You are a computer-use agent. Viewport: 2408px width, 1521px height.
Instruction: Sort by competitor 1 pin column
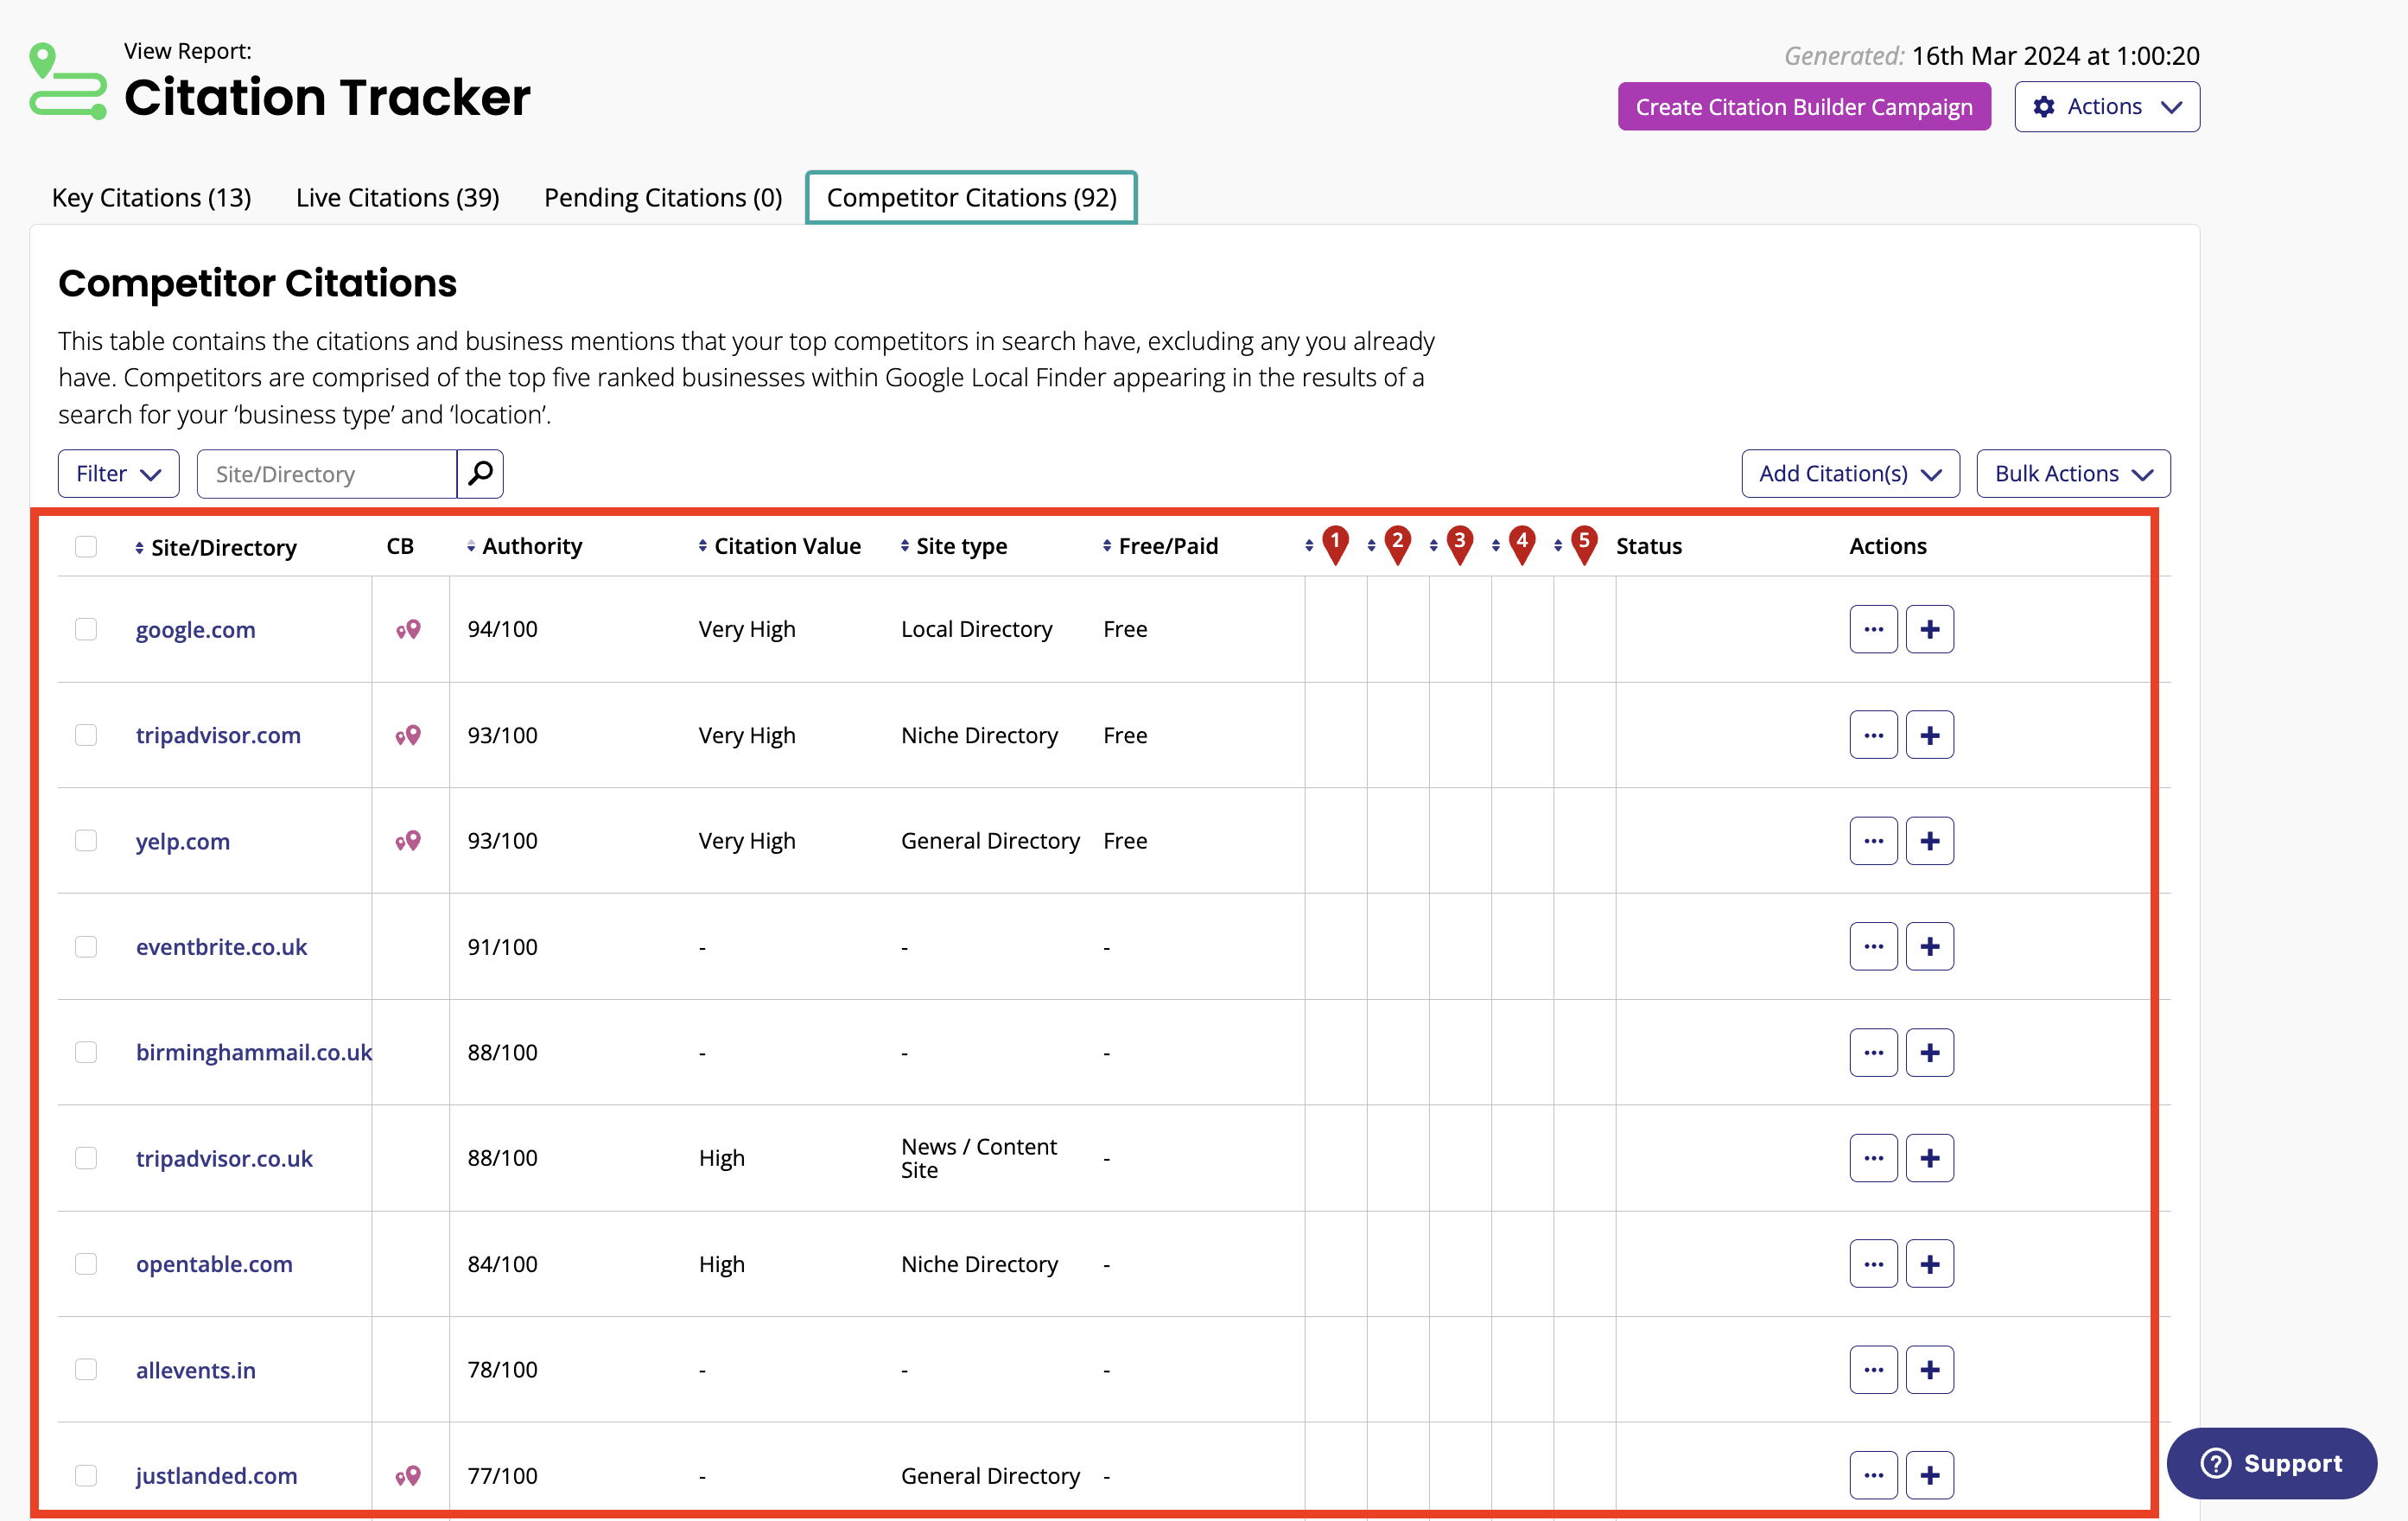pyautogui.click(x=1326, y=545)
